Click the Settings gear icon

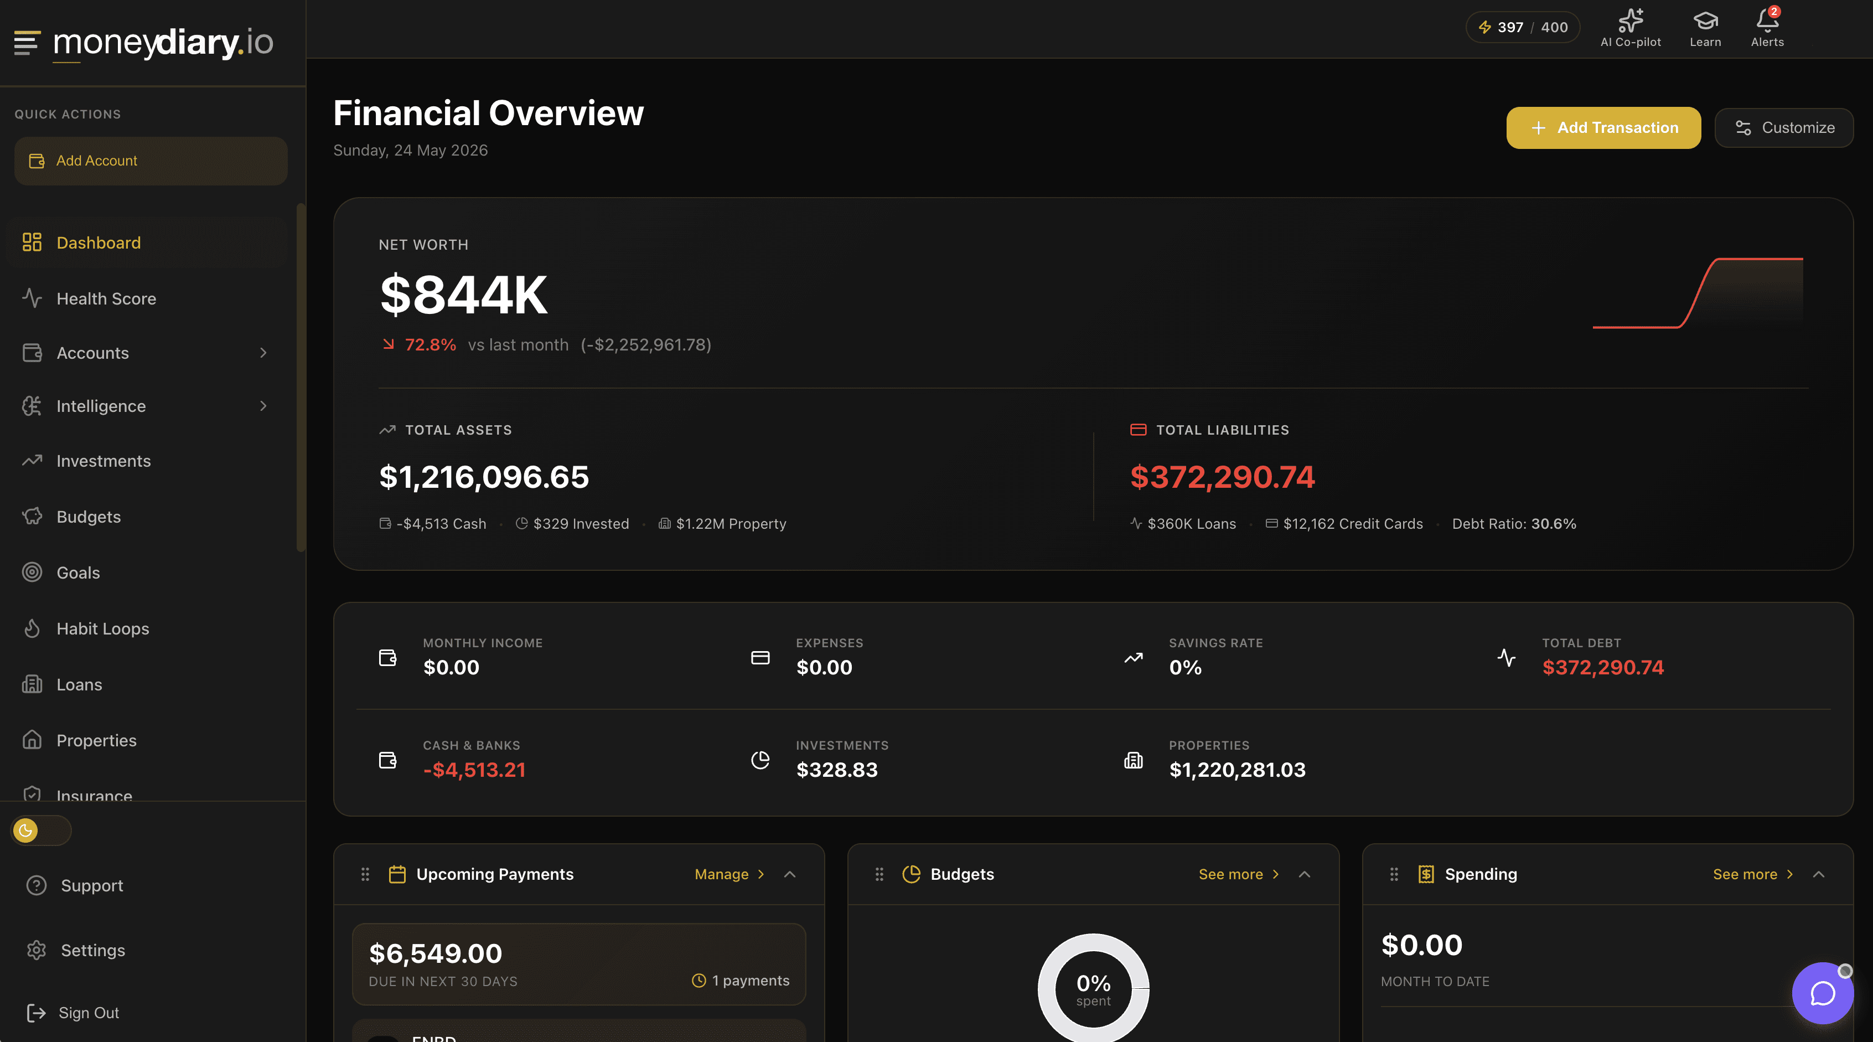[35, 950]
